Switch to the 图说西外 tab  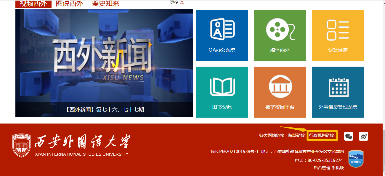tap(69, 4)
